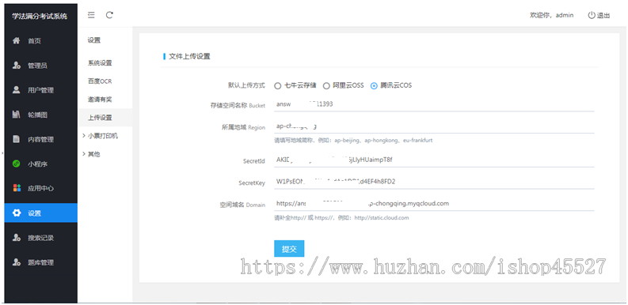
Task: Click the Region 所属地域 input field
Action: click(x=434, y=126)
